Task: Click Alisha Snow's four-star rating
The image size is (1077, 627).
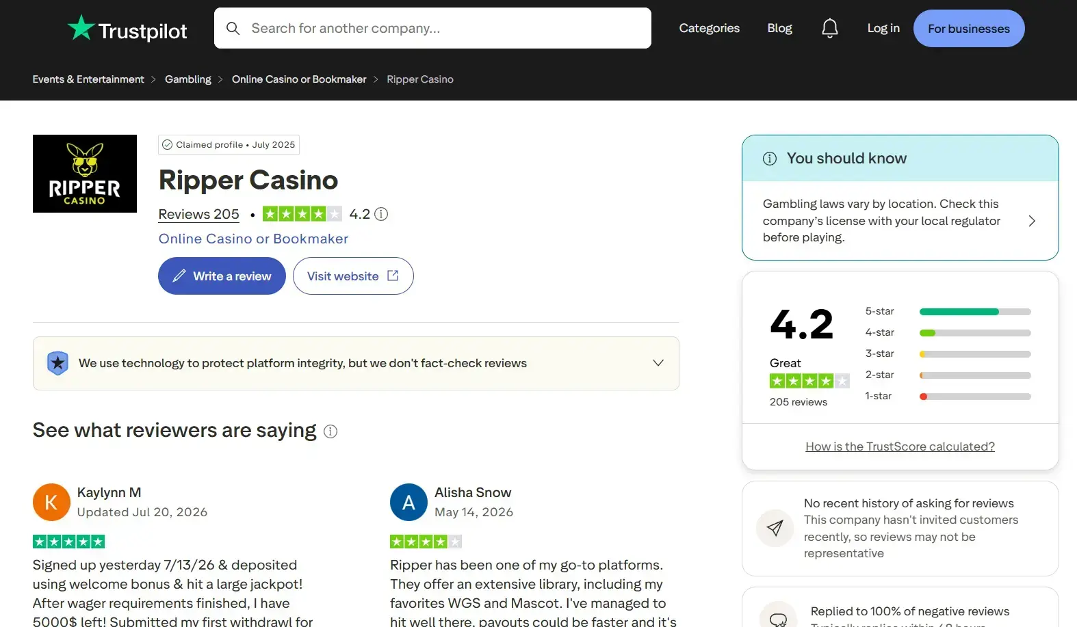Action: pos(426,542)
